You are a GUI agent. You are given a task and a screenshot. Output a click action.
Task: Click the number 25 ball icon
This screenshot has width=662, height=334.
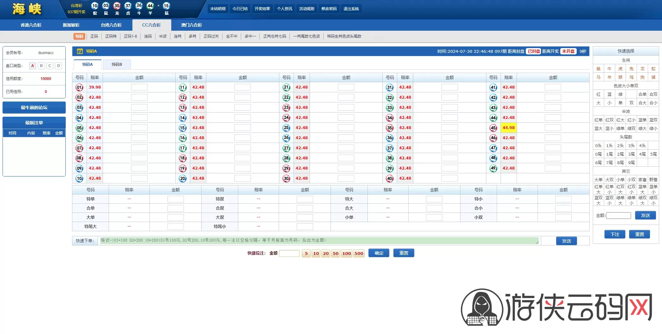pos(286,128)
